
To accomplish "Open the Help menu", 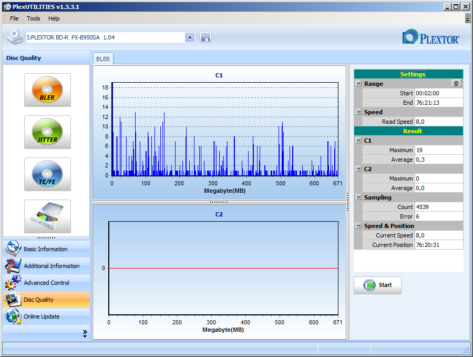I will (x=54, y=18).
